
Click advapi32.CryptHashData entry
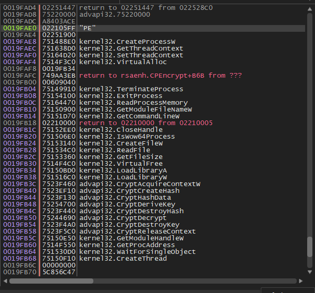click(x=125, y=198)
